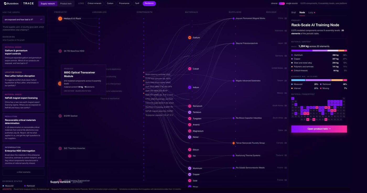Click the Niigata Advanced Substrates supplier diamond
The height and width of the screenshot is (193, 367).
(x=233, y=81)
